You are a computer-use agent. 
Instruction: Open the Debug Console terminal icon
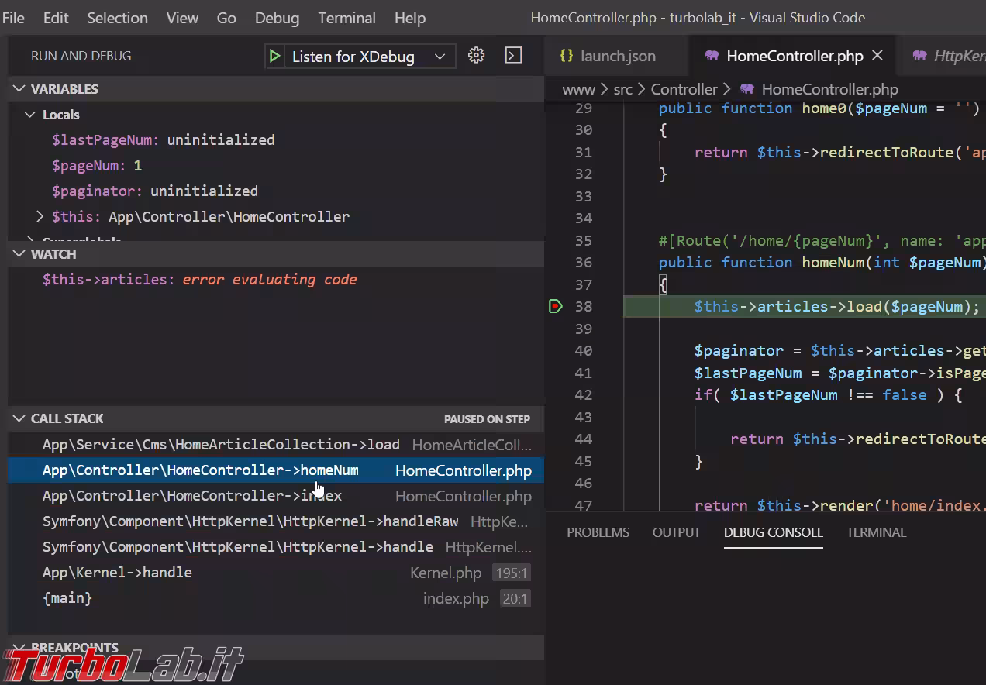click(x=513, y=56)
